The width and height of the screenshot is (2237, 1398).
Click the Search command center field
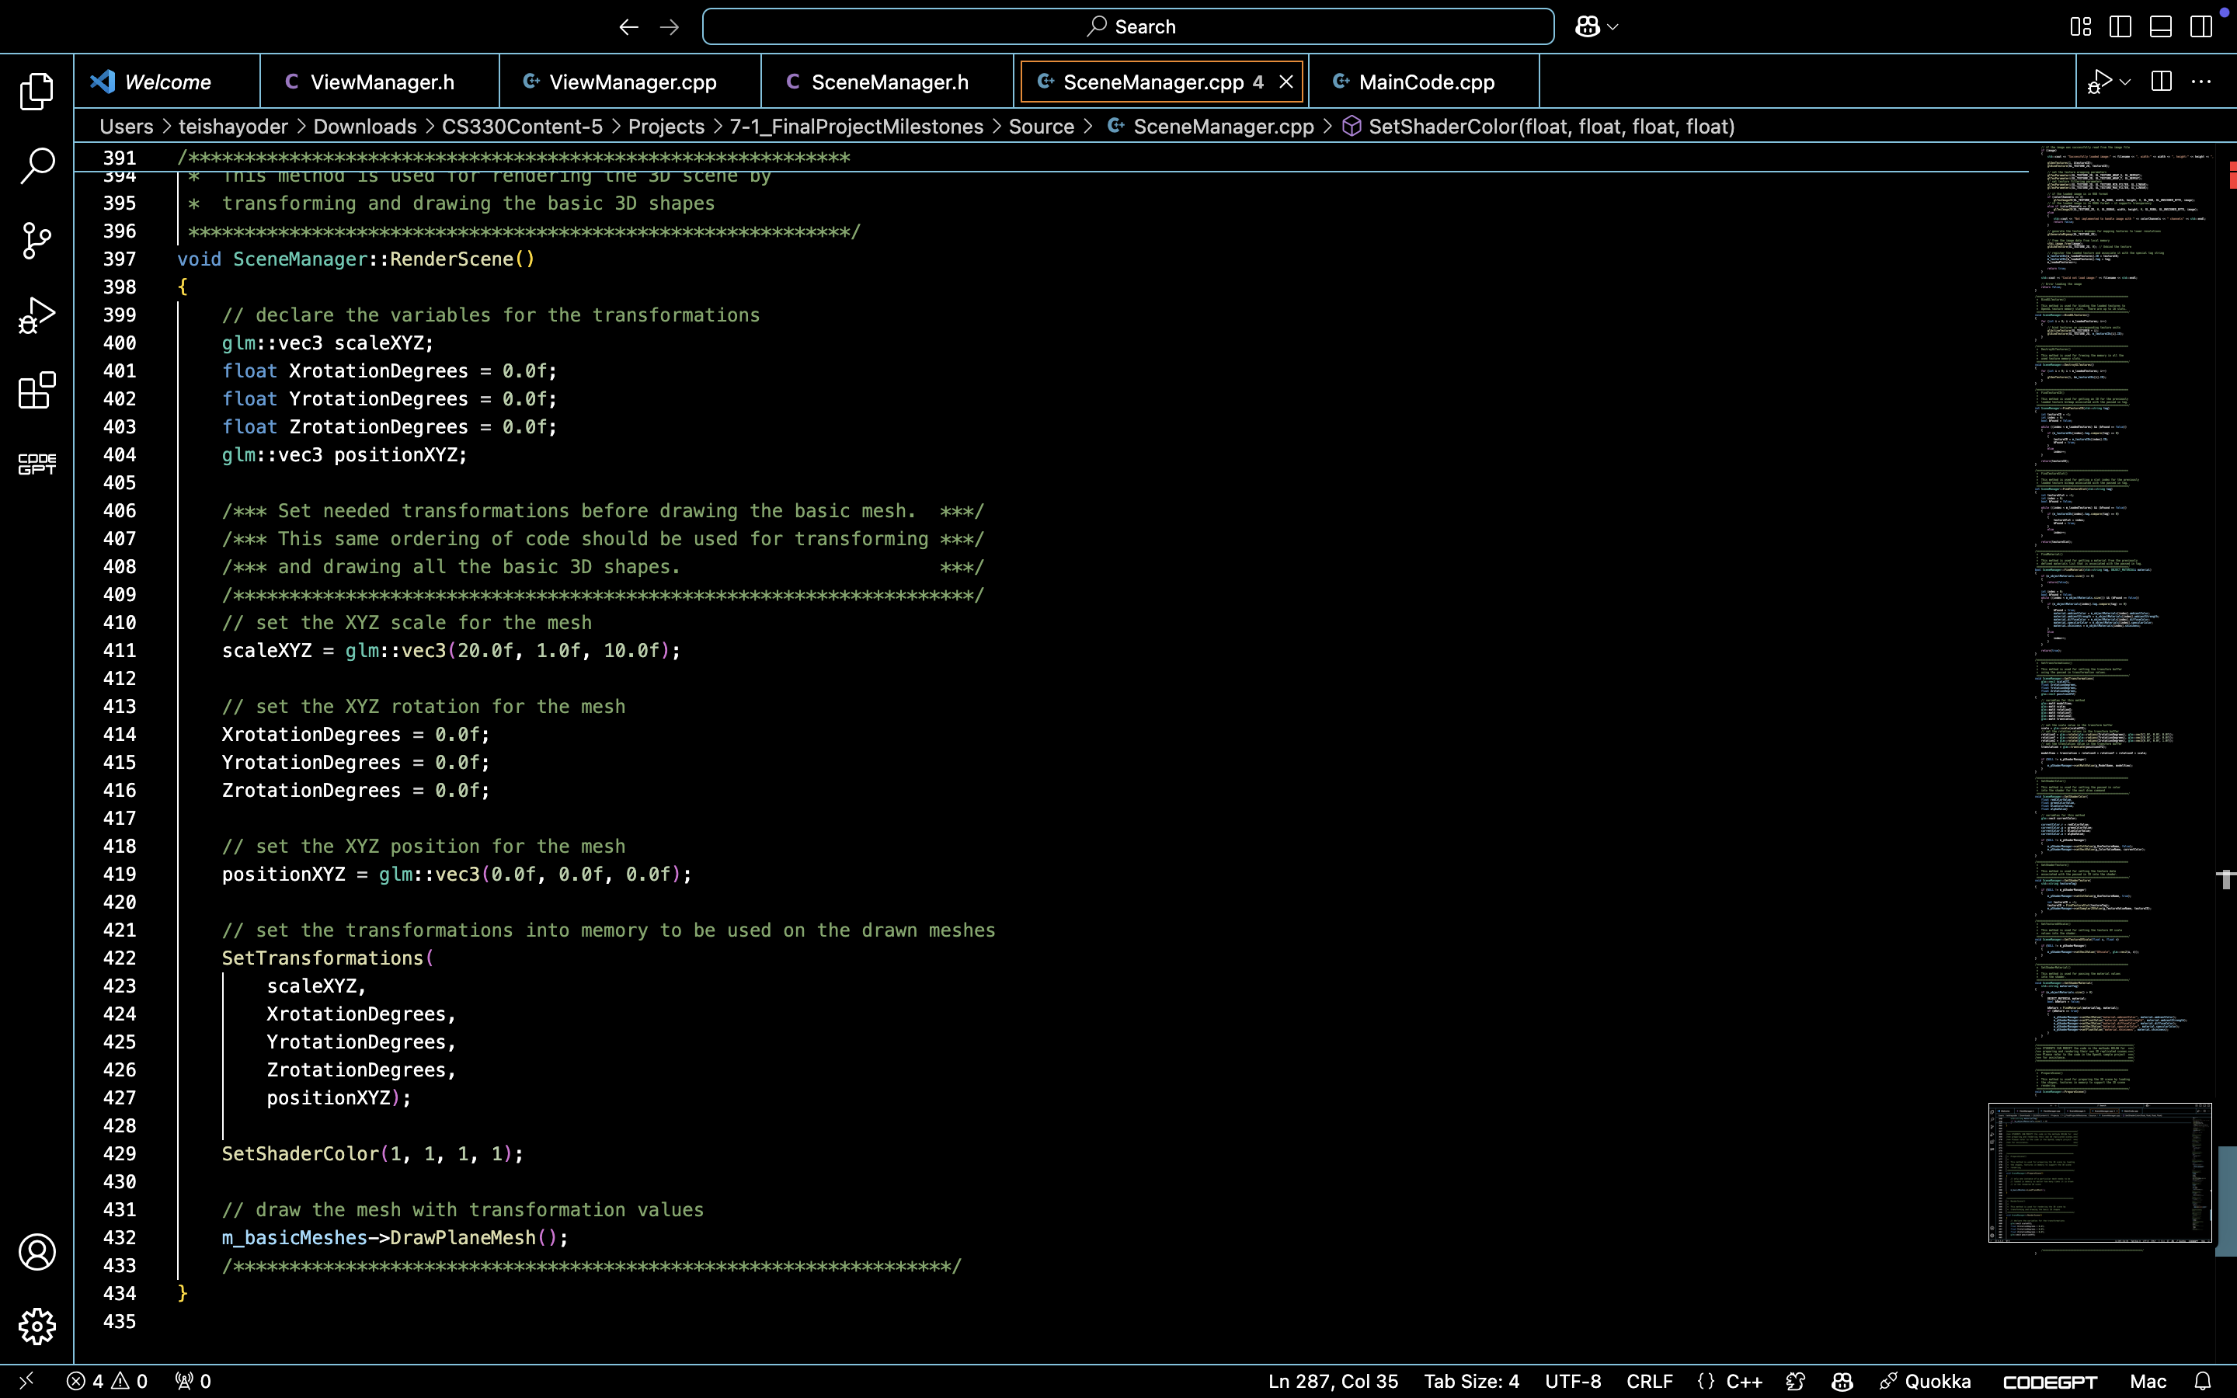point(1128,27)
